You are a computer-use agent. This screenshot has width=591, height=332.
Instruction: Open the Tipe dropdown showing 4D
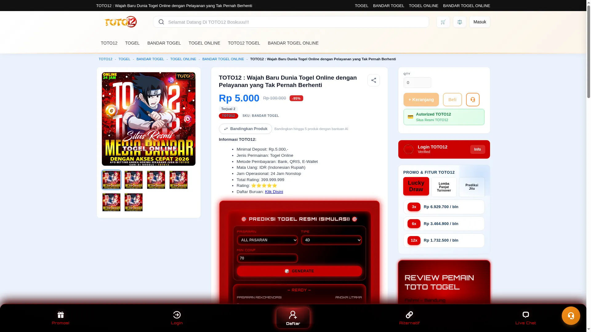331,240
